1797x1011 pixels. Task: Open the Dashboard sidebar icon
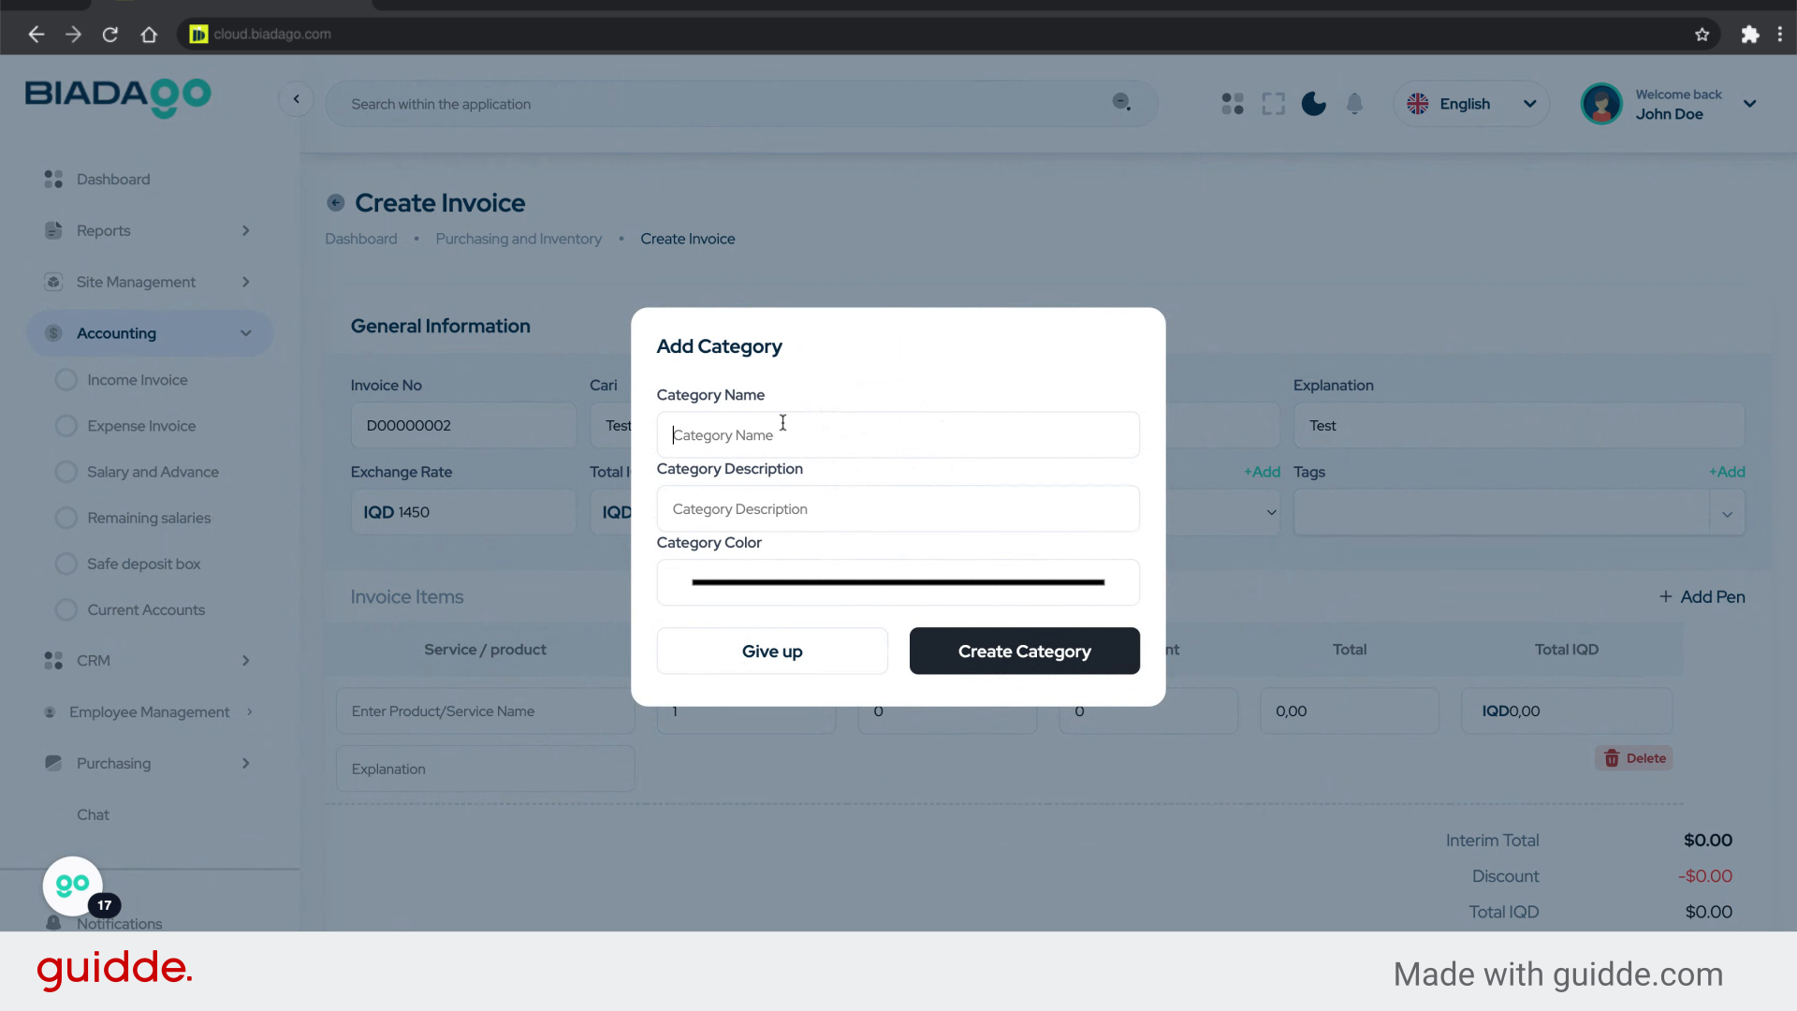coord(52,179)
